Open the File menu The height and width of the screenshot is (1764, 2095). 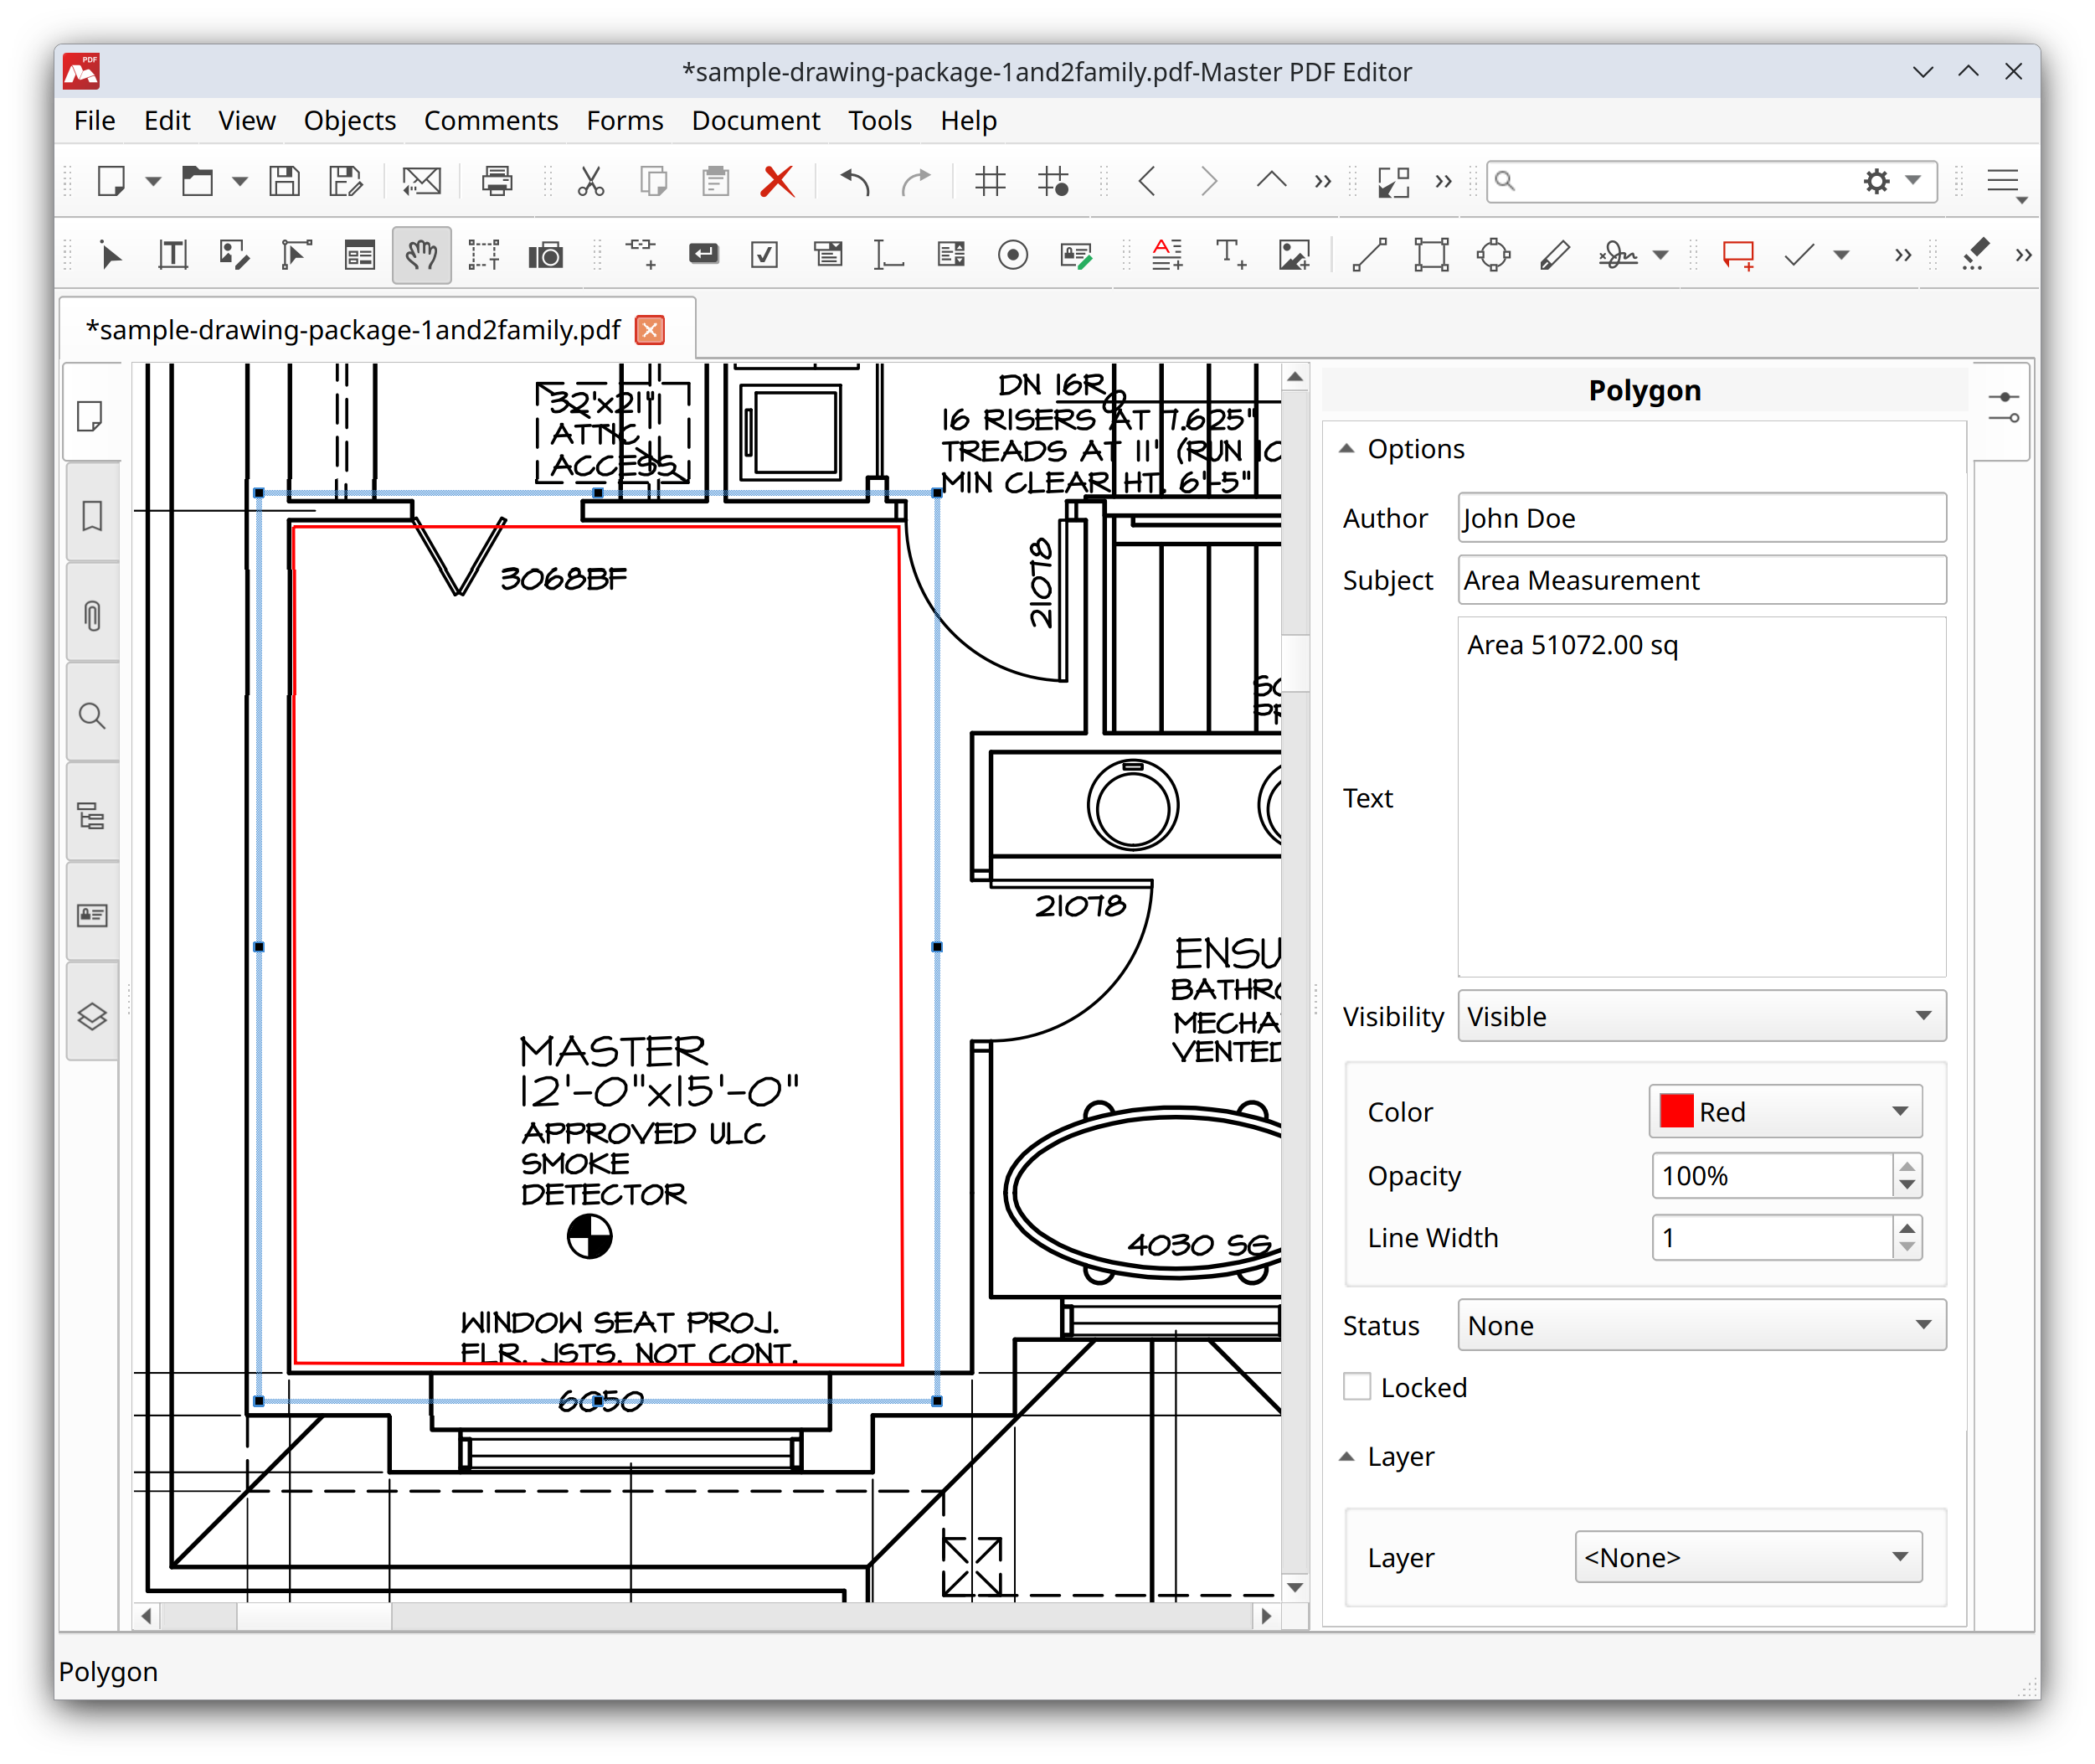[95, 121]
